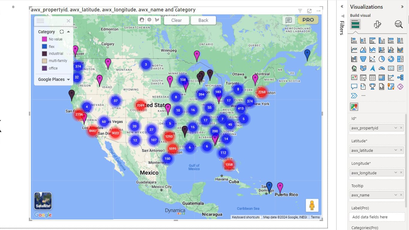This screenshot has width=409, height=230.
Task: Click the flex blue color swatch
Action: pyautogui.click(x=44, y=46)
